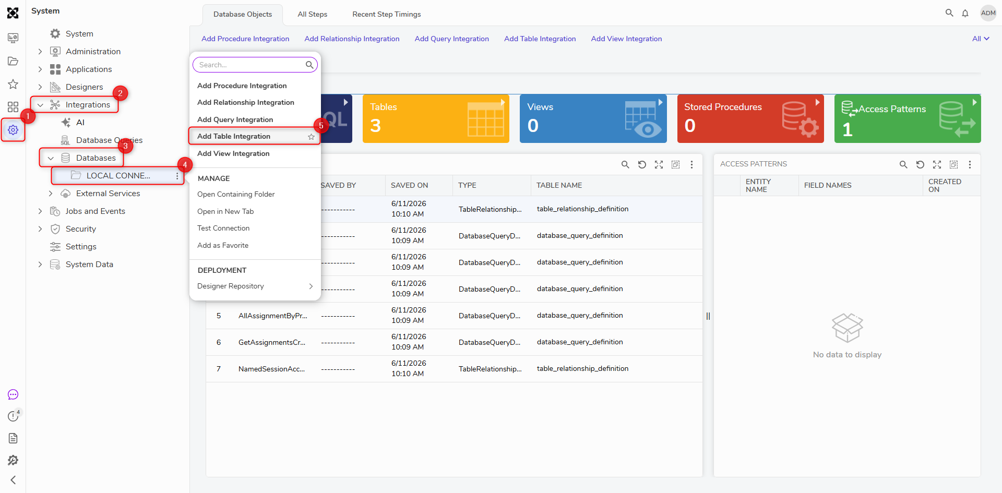Image resolution: width=1002 pixels, height=493 pixels.
Task: Maximize the Access Patterns panel
Action: [x=937, y=164]
